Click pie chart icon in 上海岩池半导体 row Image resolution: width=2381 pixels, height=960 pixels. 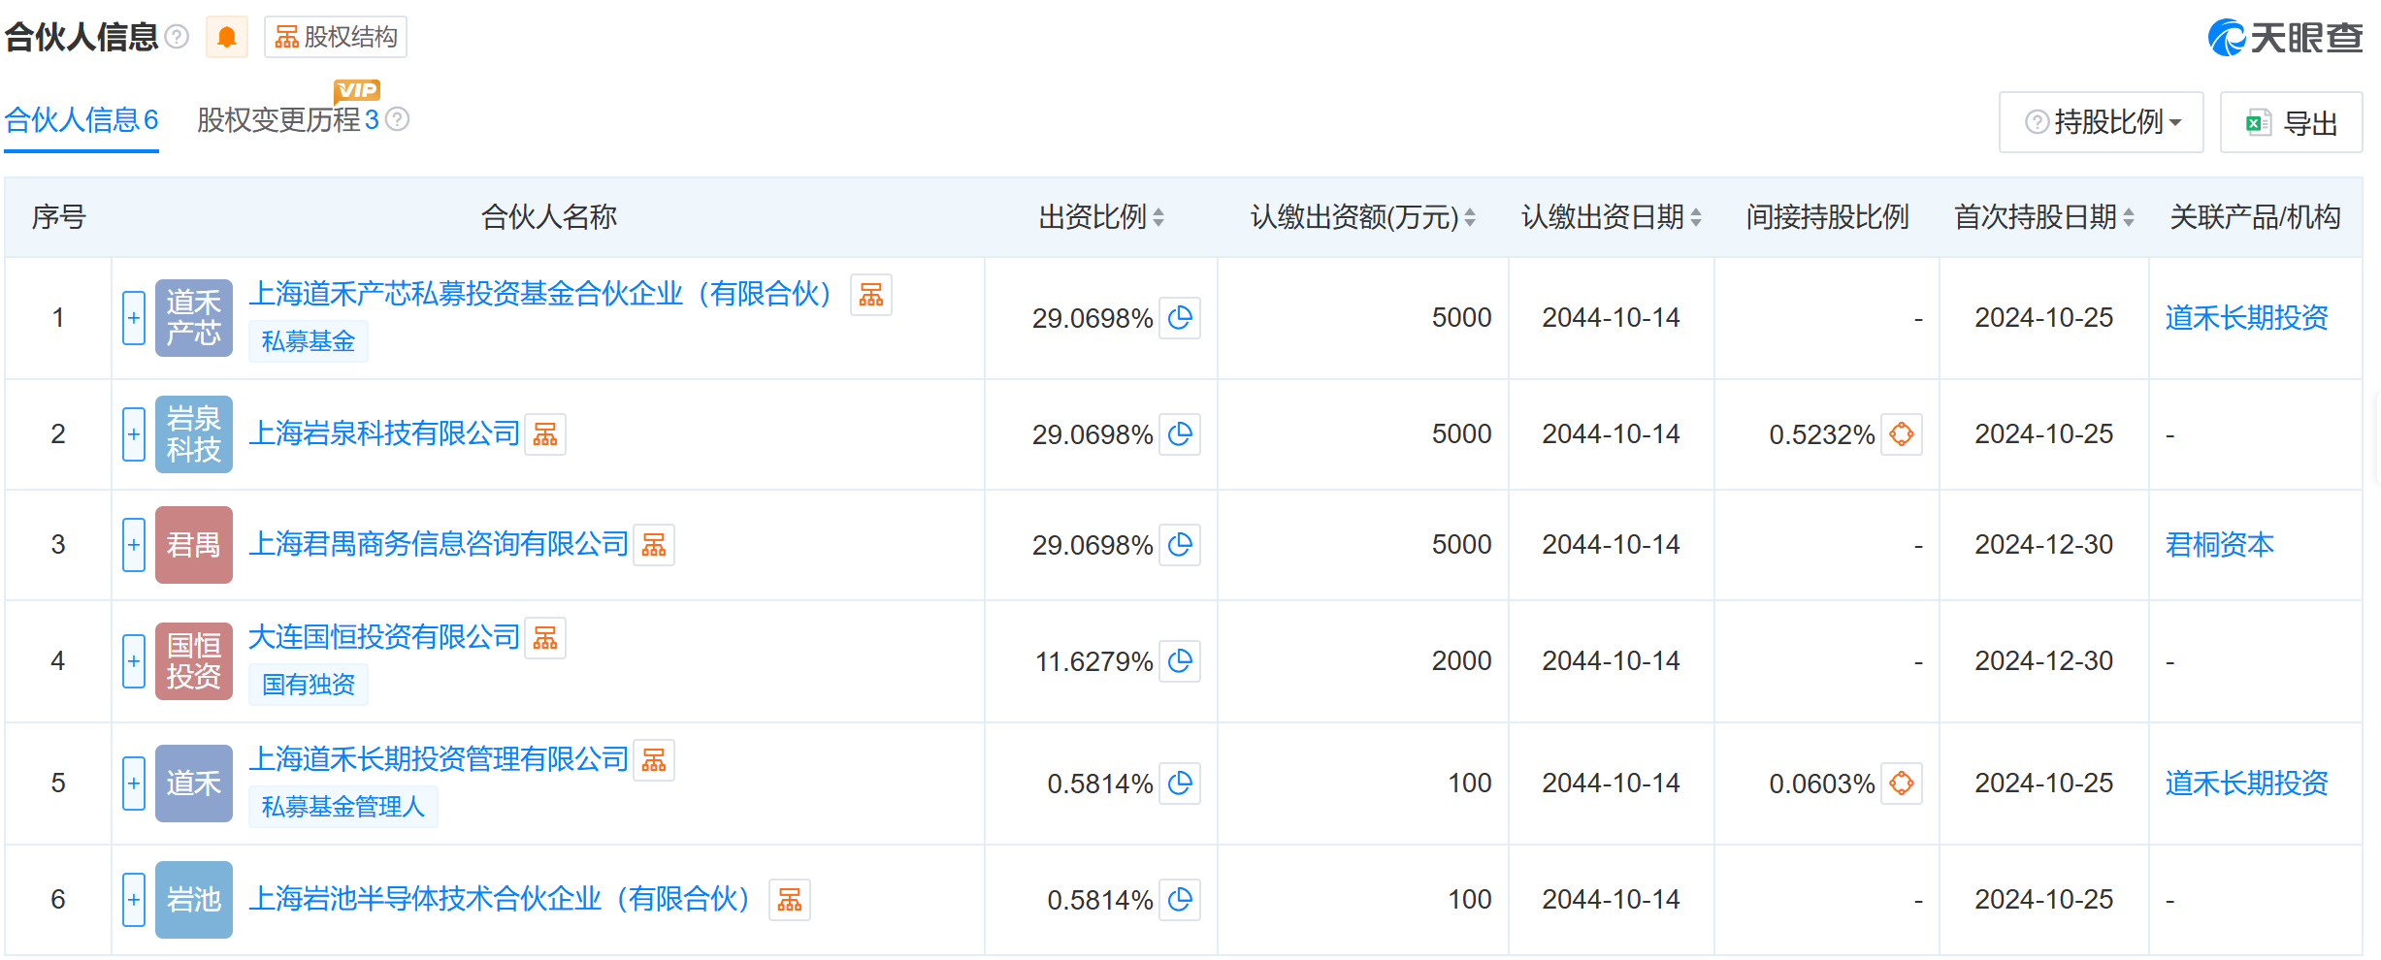click(x=1180, y=900)
